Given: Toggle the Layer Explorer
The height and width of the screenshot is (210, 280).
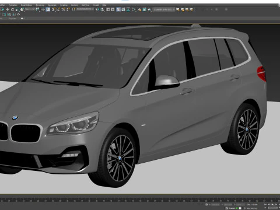Looking at the screenshot, I should pyautogui.click(x=113, y=9).
